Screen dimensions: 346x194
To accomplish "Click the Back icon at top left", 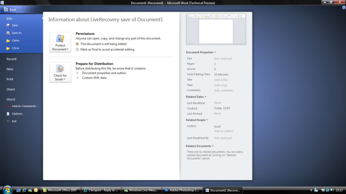I will (x=6, y=10).
